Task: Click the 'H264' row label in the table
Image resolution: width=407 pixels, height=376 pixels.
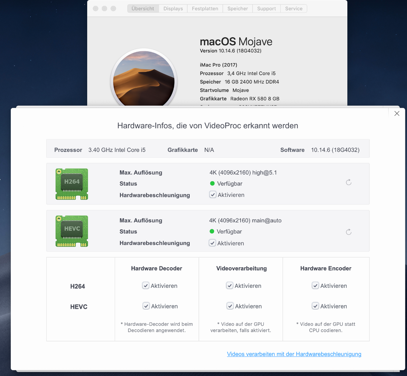Action: point(78,286)
